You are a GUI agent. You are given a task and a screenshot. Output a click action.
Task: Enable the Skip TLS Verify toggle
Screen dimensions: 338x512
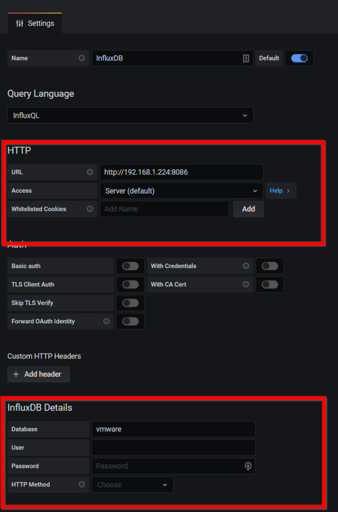[130, 303]
